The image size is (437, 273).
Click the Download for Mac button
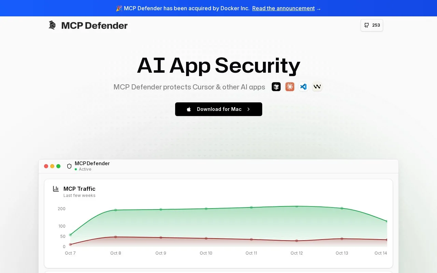(x=218, y=109)
